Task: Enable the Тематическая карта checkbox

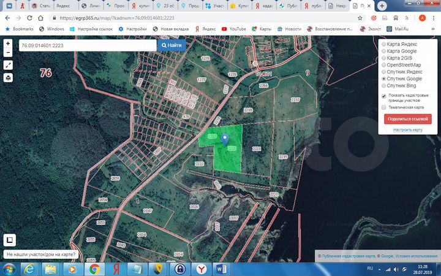Action: click(x=384, y=107)
